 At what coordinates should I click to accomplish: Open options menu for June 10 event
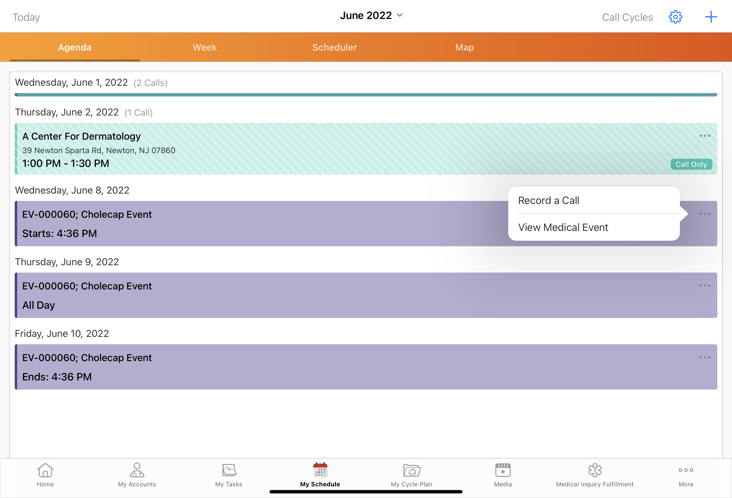(705, 357)
